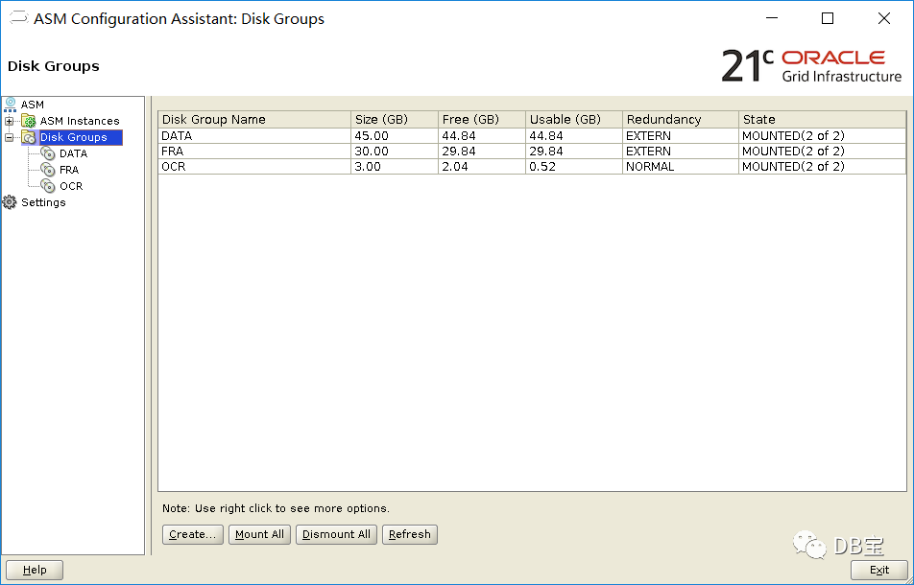914x585 pixels.
Task: Open Help
Action: (35, 570)
